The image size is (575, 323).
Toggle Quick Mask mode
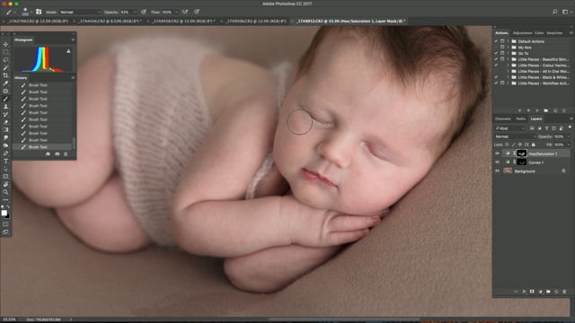tap(5, 224)
